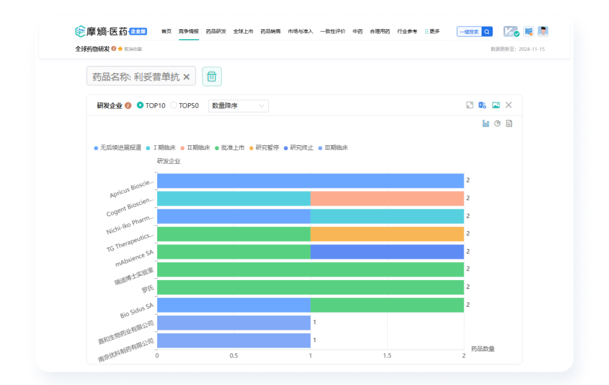Click info icon beside 全球药物研发
This screenshot has width=609, height=385.
(x=114, y=48)
